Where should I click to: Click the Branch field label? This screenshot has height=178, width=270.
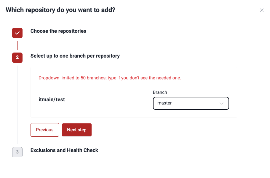click(x=160, y=92)
